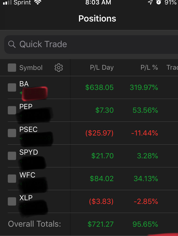Select the SPYD row checkbox
This screenshot has height=236, width=178.
[12, 156]
